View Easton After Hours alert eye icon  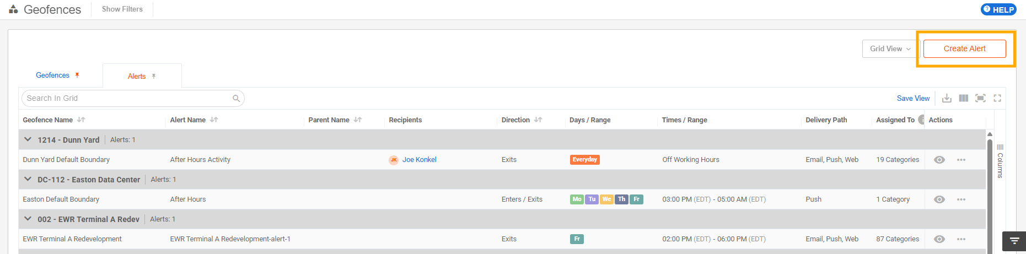[x=939, y=199]
